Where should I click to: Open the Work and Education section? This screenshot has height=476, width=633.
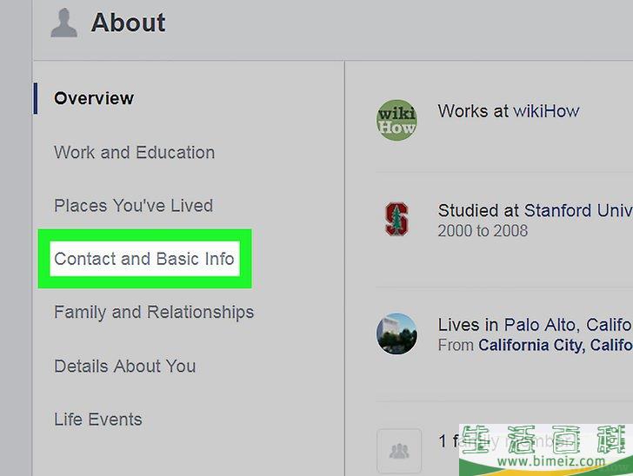135,153
